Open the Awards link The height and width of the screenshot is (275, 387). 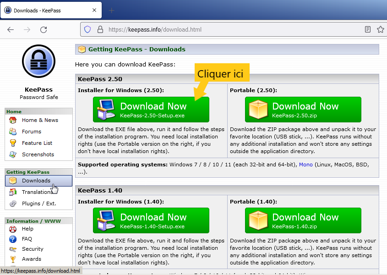coord(32,259)
